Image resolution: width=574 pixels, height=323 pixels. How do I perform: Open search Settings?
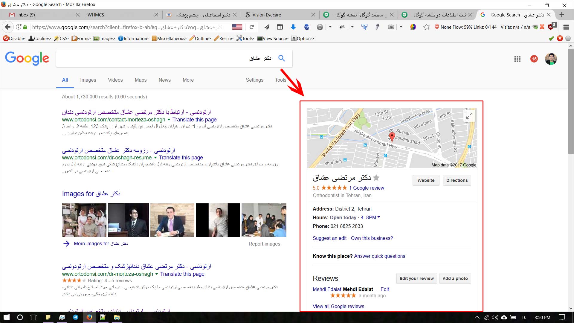(254, 80)
